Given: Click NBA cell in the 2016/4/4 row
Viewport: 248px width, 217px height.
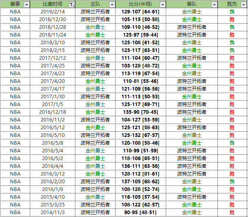Looking at the screenshot, I should (x=15, y=166).
